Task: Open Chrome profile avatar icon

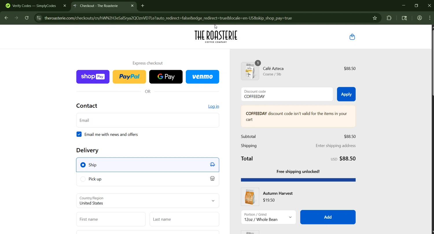Action: coord(420,18)
